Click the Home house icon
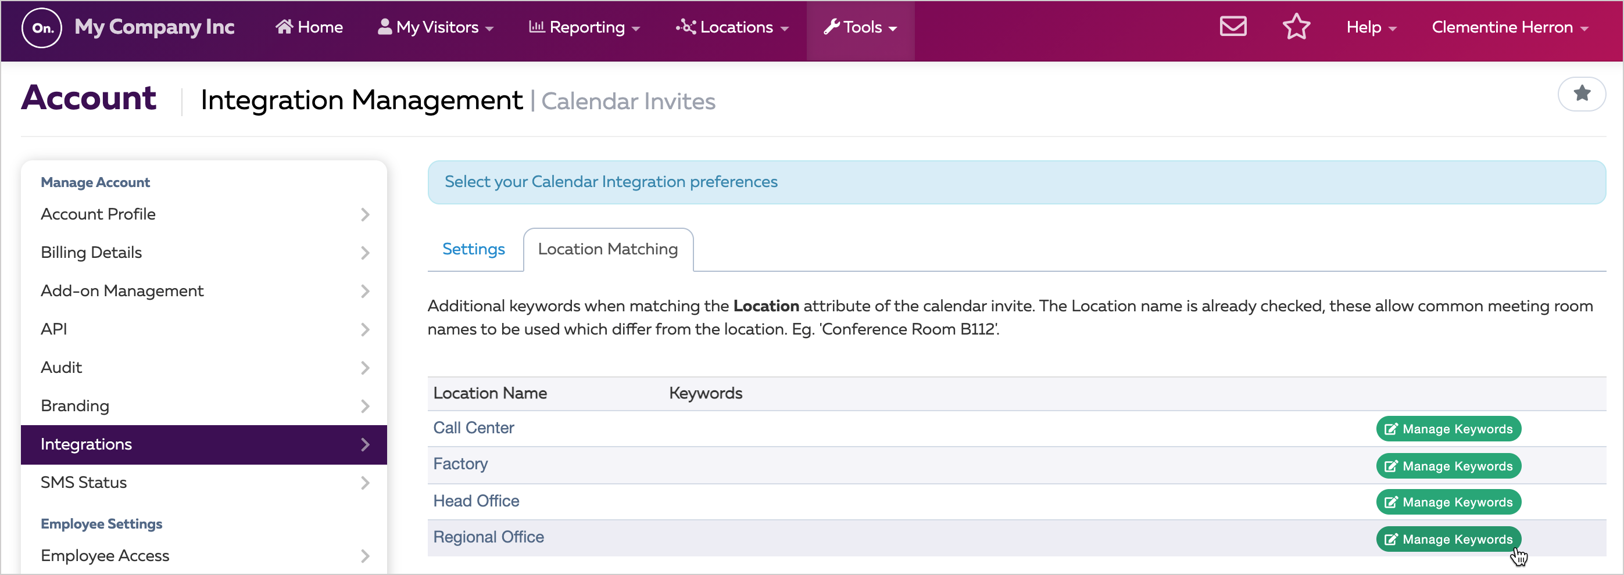This screenshot has height=575, width=1624. (285, 27)
